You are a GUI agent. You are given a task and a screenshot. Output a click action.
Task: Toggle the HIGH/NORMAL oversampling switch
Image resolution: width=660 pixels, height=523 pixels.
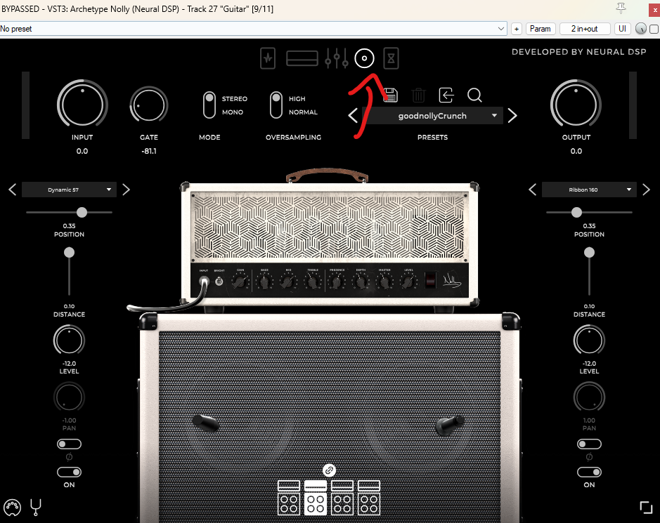[276, 105]
